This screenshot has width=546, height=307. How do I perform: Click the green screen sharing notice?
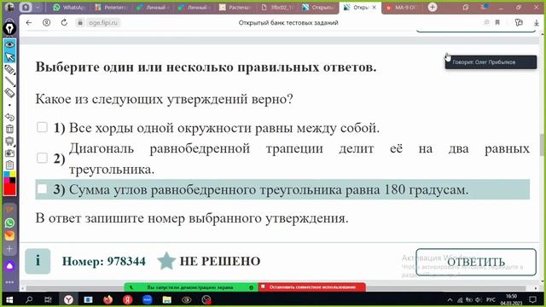pyautogui.click(x=191, y=287)
